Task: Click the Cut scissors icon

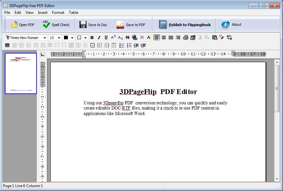Action: point(200,38)
